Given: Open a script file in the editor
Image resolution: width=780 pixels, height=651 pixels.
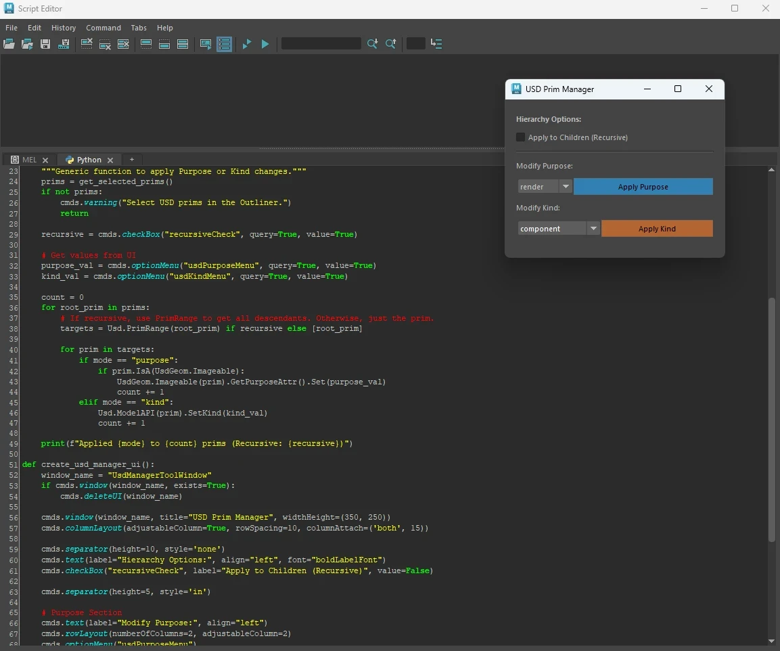Looking at the screenshot, I should 9,43.
